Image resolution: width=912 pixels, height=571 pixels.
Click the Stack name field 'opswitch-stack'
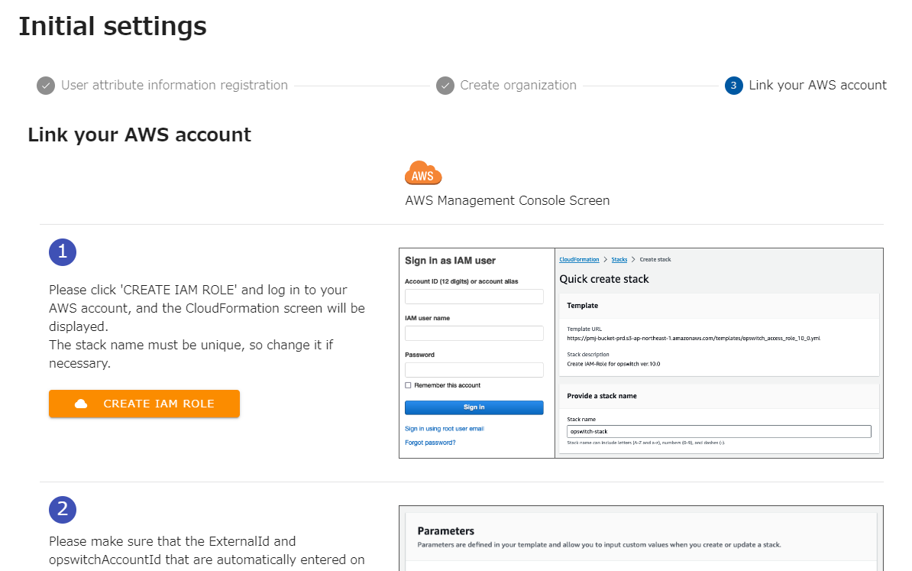pos(719,432)
